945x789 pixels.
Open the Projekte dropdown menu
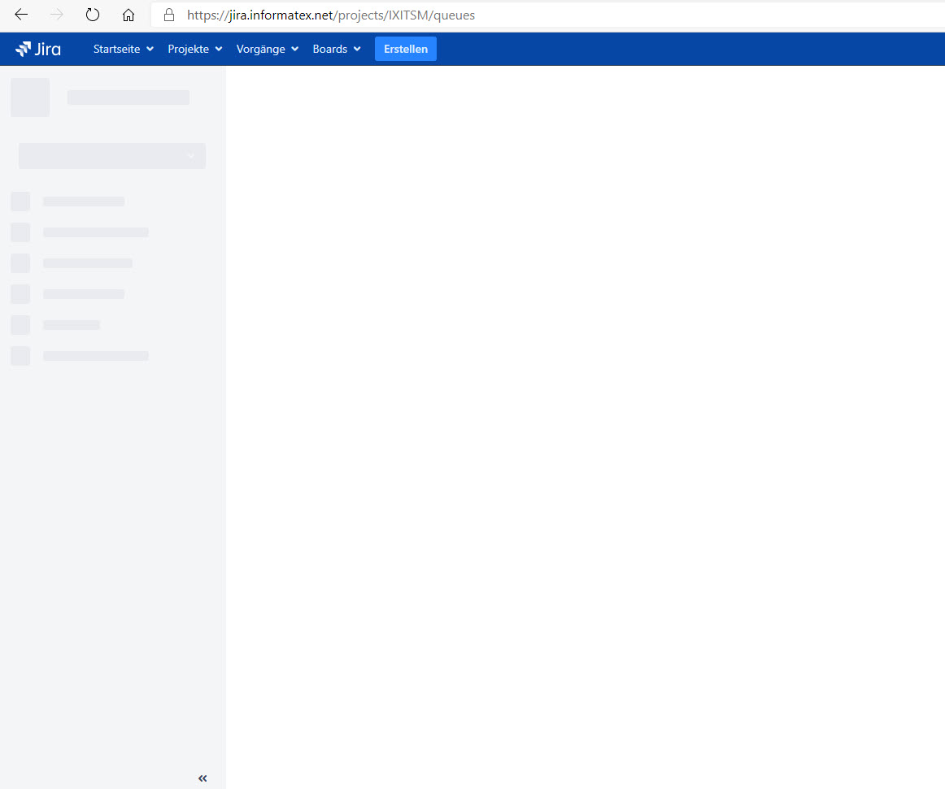[194, 49]
